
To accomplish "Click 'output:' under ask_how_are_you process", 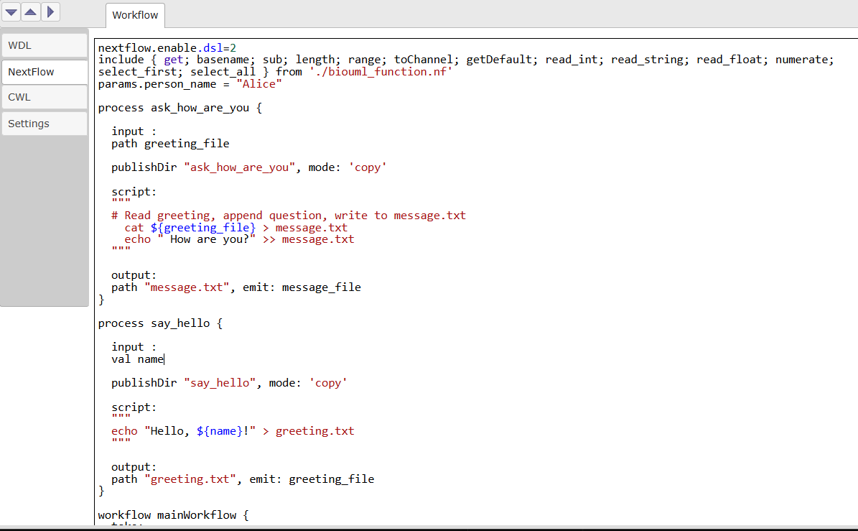I will tap(134, 275).
